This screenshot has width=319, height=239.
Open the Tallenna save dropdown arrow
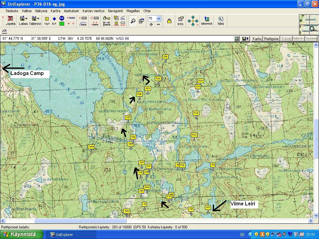coord(38,19)
